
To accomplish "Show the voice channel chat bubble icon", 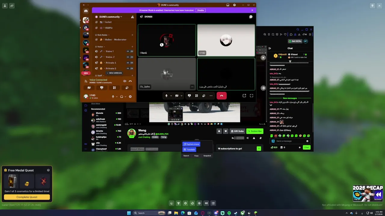I will coord(251,17).
